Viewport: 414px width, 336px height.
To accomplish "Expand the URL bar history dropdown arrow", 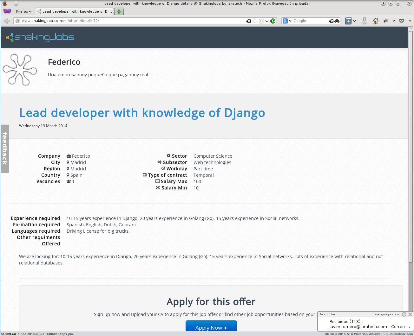I will (267, 21).
